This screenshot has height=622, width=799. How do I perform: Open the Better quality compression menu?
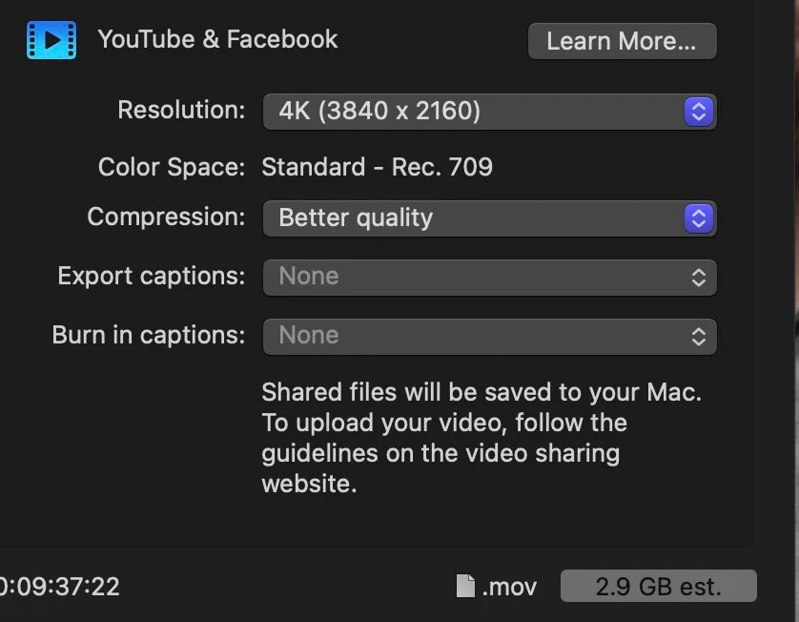(x=490, y=218)
